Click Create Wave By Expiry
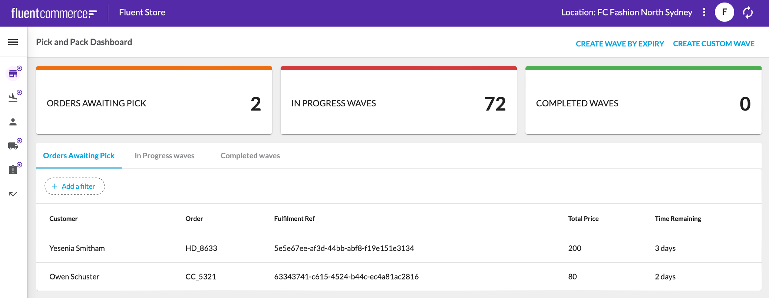Viewport: 769px width, 298px height. [620, 44]
